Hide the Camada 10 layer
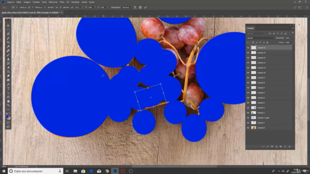 coord(248,72)
